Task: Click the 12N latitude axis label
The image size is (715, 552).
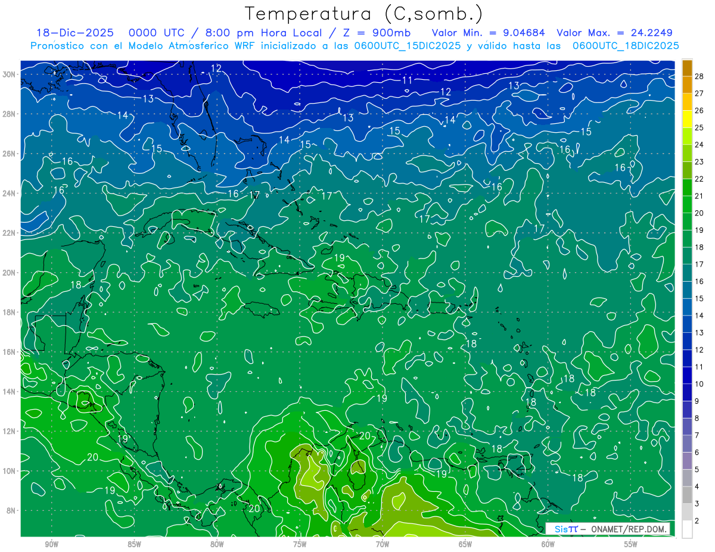Action: coord(10,431)
